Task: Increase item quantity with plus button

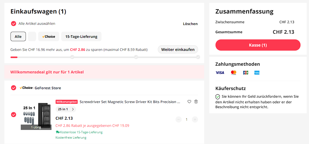Action: point(195,119)
